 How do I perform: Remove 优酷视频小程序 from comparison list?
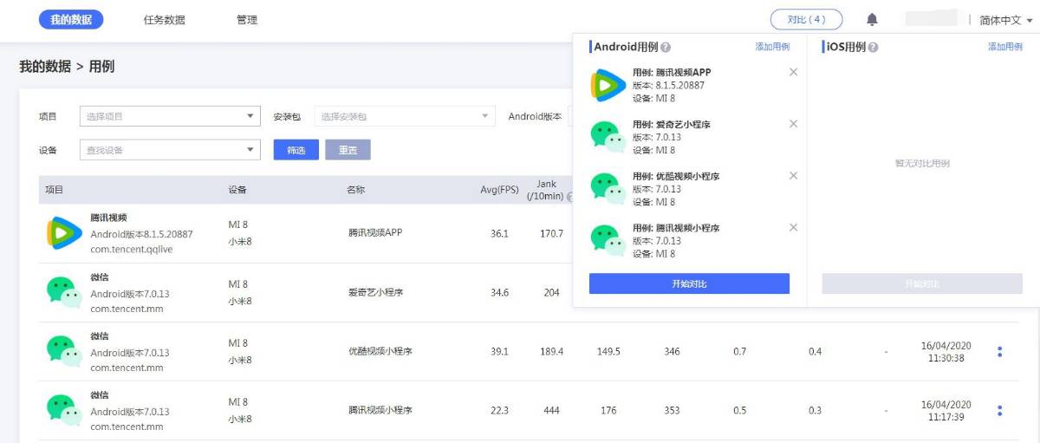point(793,175)
